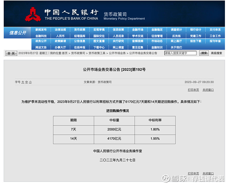
Task: Click the 报告下载 nav link
Action: (x=196, y=41)
